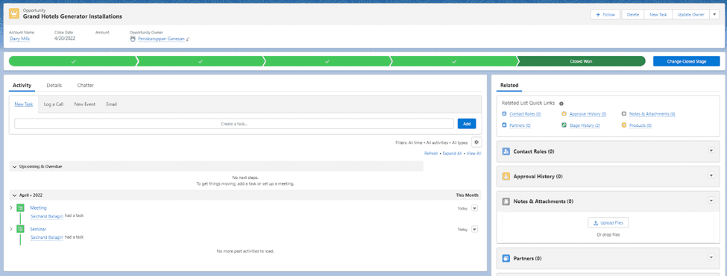The image size is (727, 276).
Task: Click the Upload Files button
Action: [x=608, y=223]
